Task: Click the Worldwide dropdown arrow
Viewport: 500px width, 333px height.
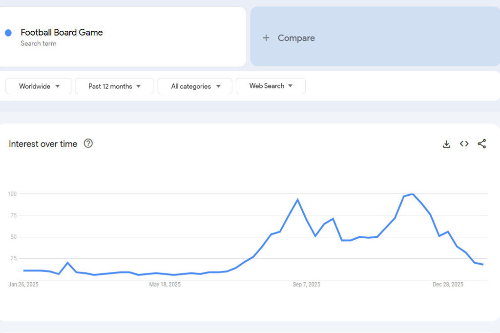Action: point(57,86)
